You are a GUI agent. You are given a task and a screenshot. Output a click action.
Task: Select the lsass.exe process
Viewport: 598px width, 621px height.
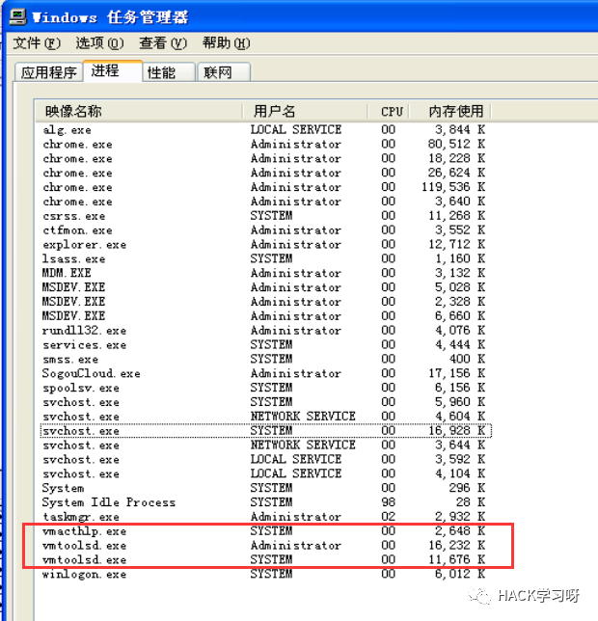point(265,258)
